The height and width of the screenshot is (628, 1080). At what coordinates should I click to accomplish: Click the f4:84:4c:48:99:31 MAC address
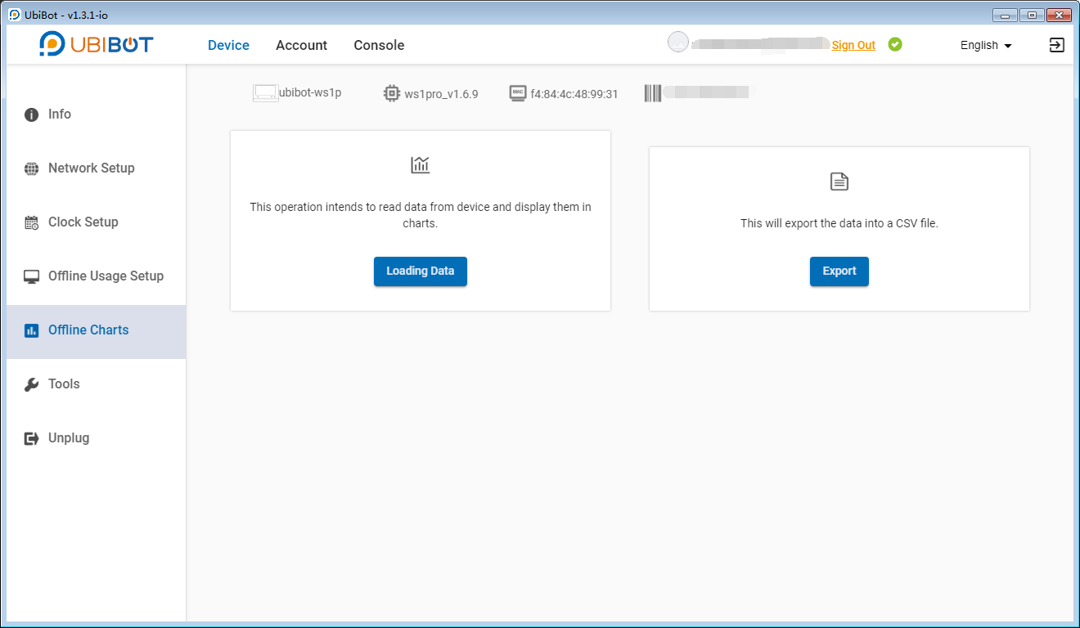(x=574, y=94)
